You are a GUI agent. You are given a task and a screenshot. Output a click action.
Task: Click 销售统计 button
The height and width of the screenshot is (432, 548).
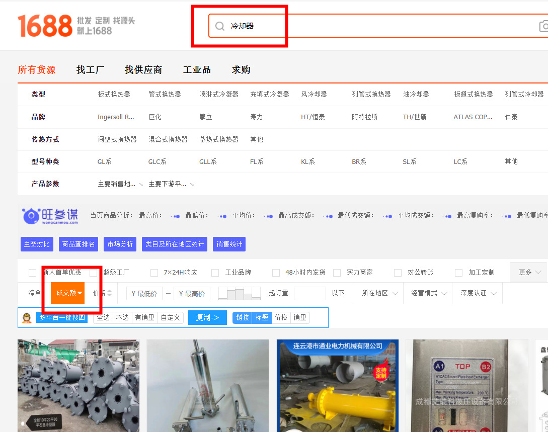pos(229,244)
